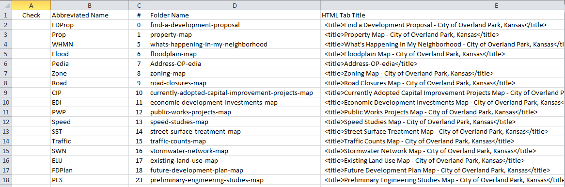Select the number cell containing '0'
This screenshot has height=187, width=565.
[139, 25]
